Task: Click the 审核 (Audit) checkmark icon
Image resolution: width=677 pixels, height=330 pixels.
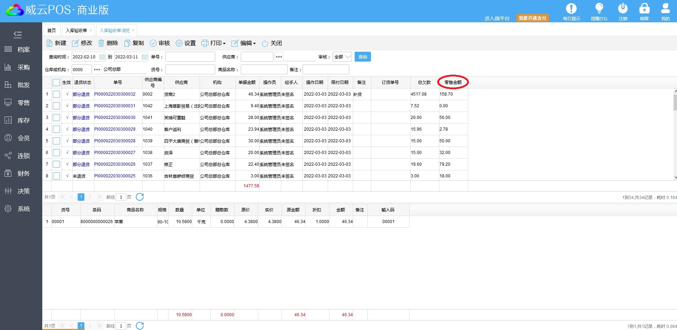Action: click(x=153, y=43)
